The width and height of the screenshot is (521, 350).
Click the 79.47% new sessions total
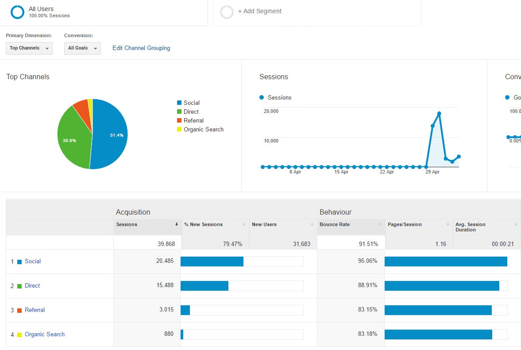pyautogui.click(x=232, y=244)
